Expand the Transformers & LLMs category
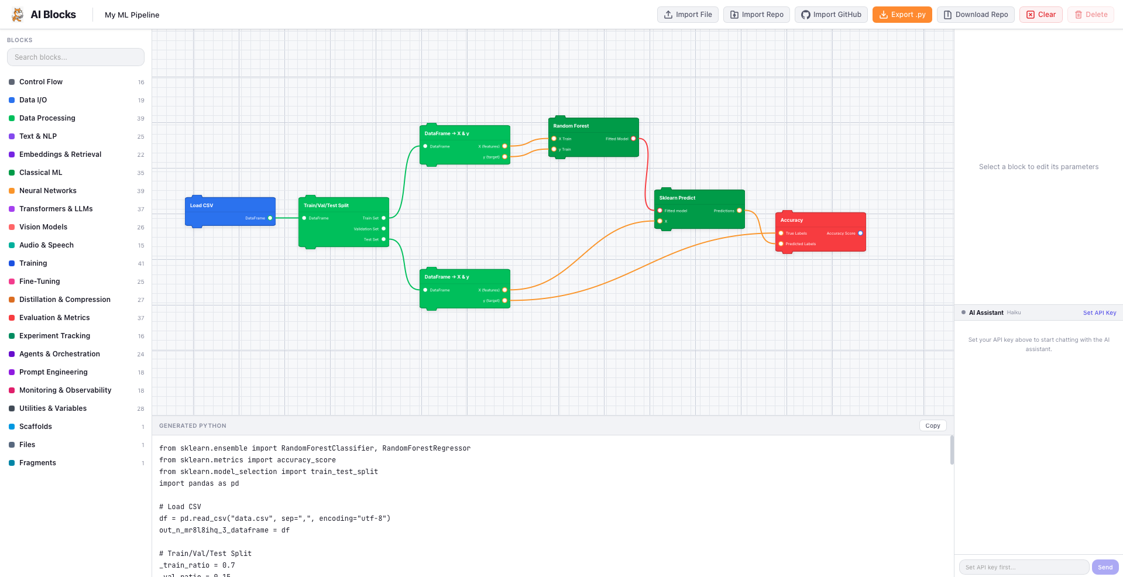The height and width of the screenshot is (577, 1123). 76,209
